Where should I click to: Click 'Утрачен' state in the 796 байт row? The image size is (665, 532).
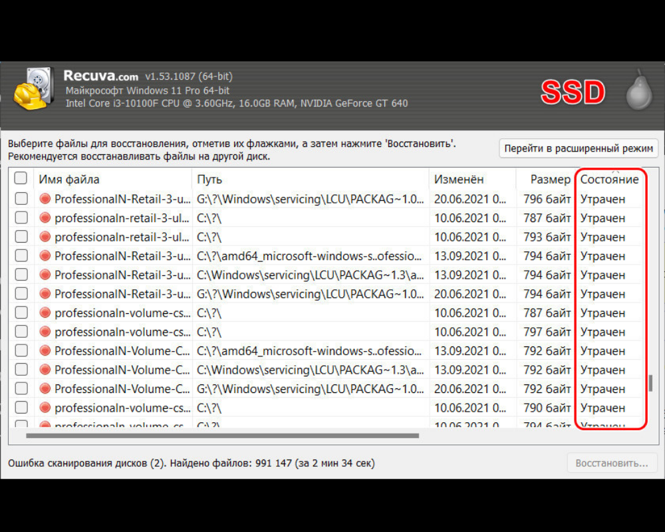point(602,199)
